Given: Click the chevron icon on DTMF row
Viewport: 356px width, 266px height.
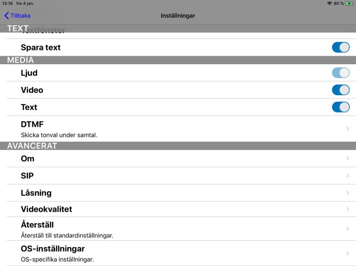Looking at the screenshot, I should point(347,128).
